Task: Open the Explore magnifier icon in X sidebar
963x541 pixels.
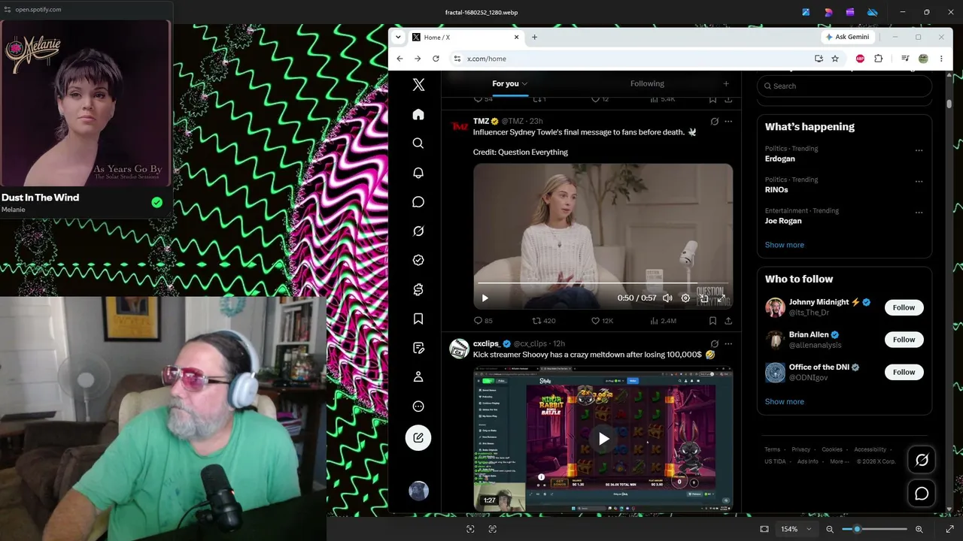Action: tap(418, 144)
